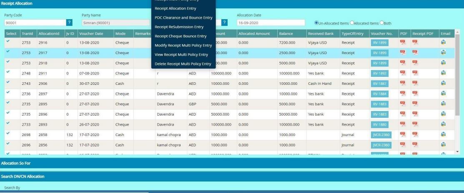
Task: Click the table's vertical scrollbar thumb
Action: pos(457,74)
